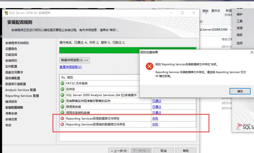Select 完成 step in sidebar
Screen dimensions: 254x153
pyautogui.click(x=8, y=125)
